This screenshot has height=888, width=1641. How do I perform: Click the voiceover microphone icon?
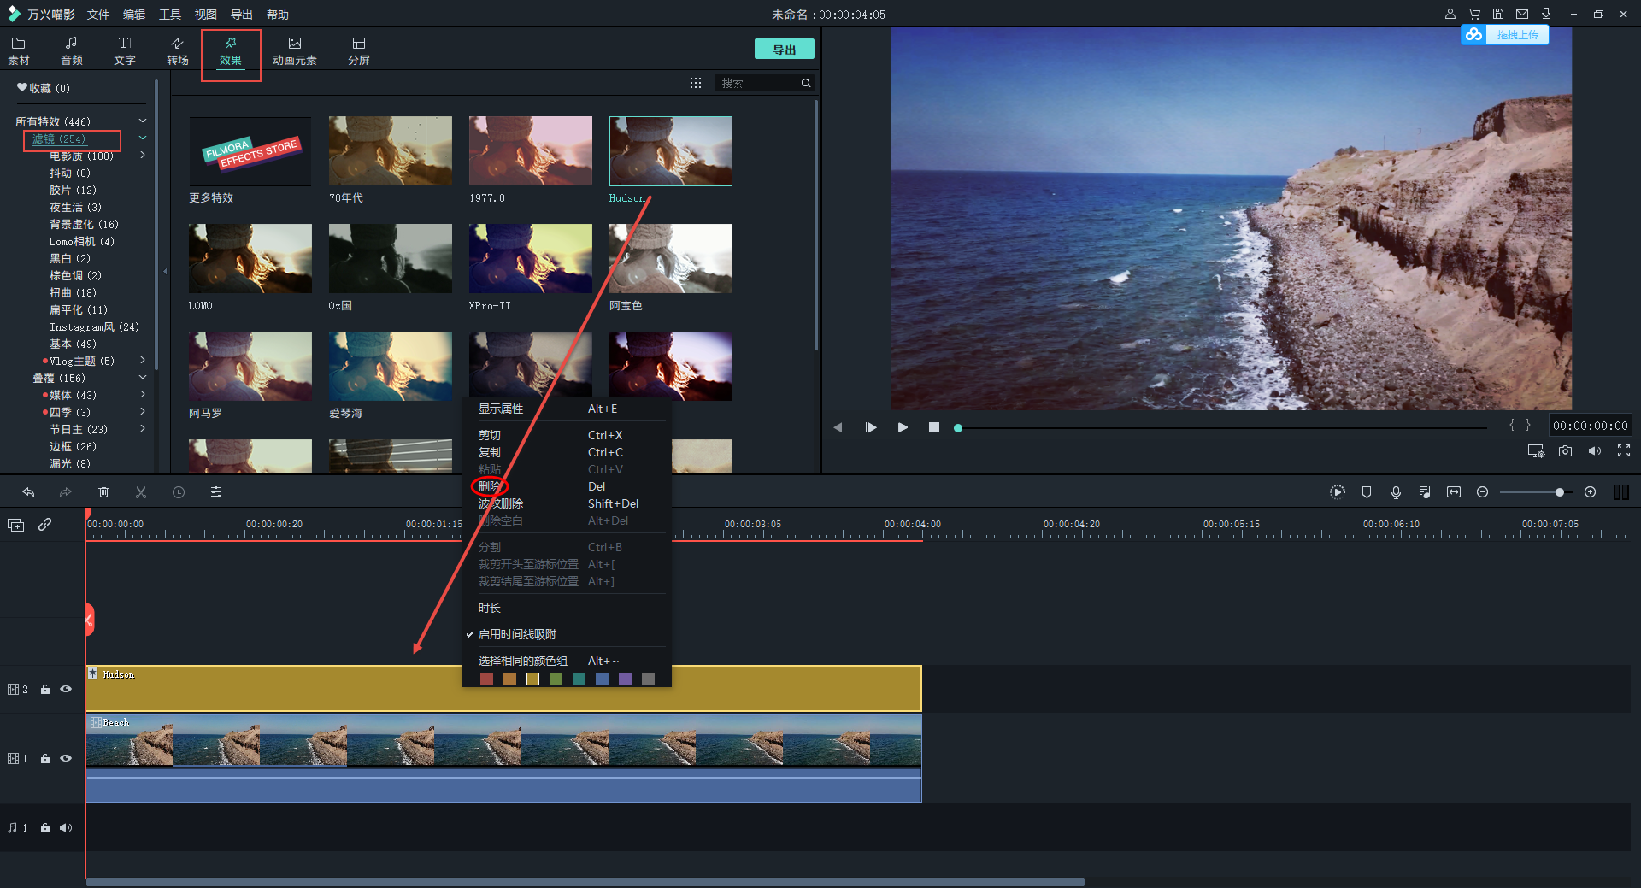tap(1396, 492)
